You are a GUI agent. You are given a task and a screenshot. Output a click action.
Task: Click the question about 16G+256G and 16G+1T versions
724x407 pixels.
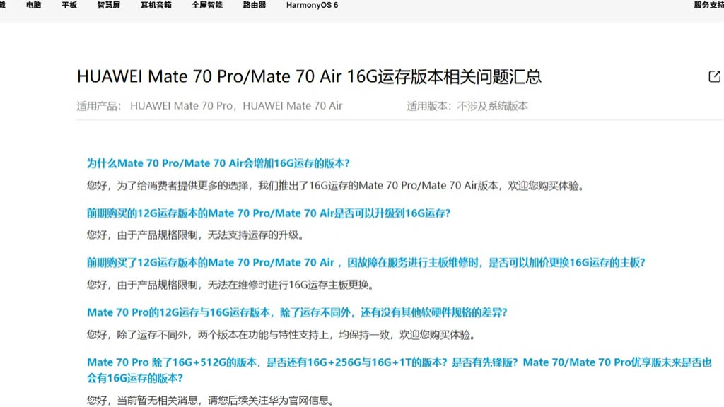[x=399, y=362]
